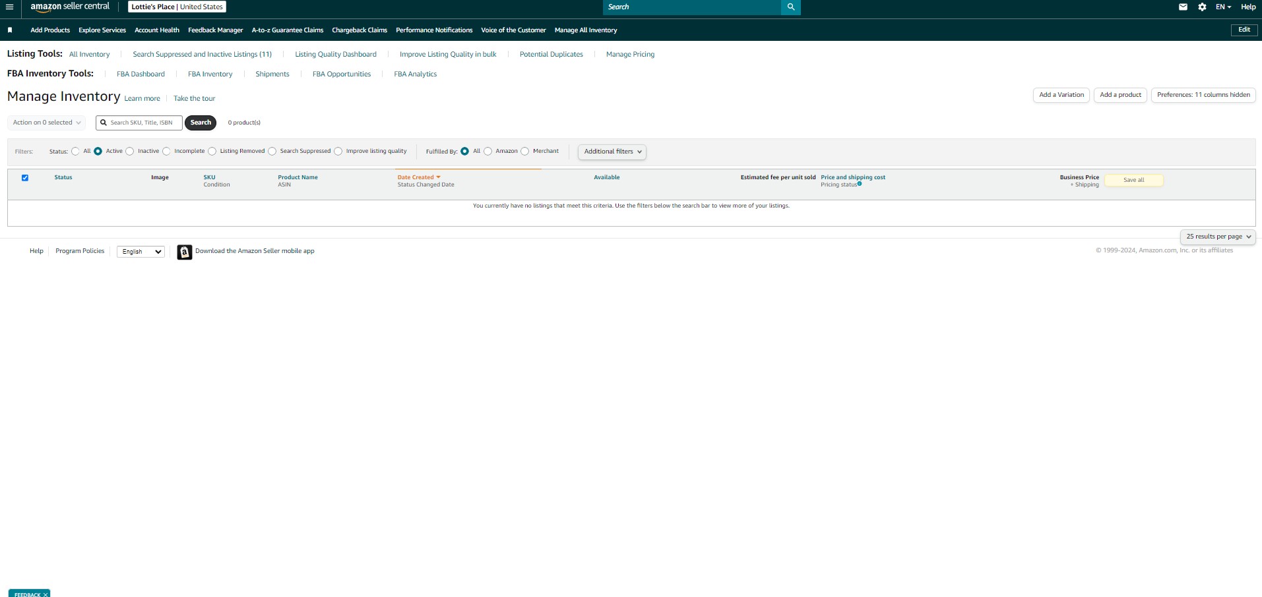
Task: Select the All status radio button
Action: click(x=75, y=152)
